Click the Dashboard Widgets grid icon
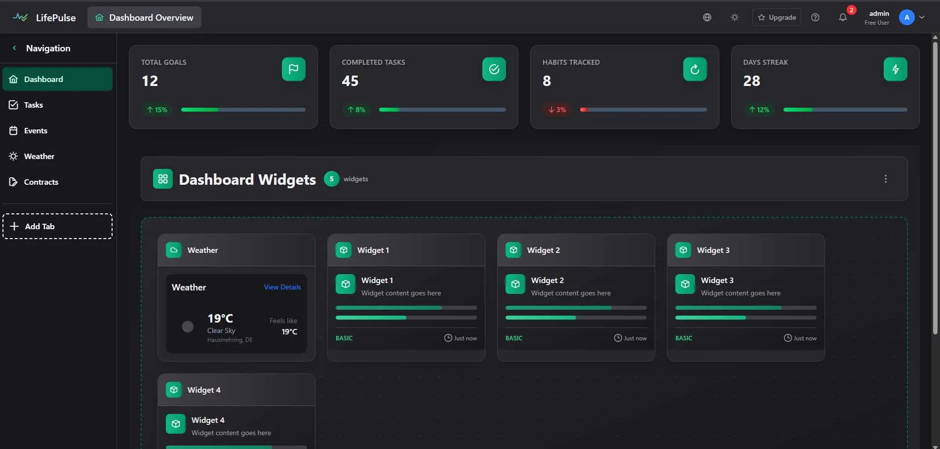This screenshot has width=940, height=449. click(163, 179)
